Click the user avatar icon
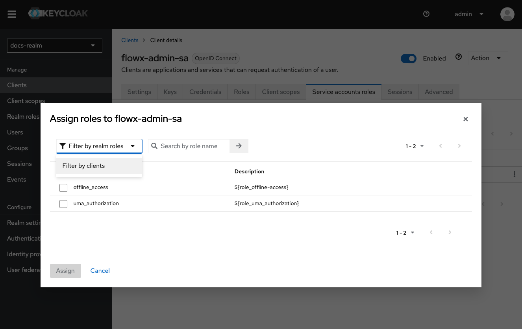 coord(507,14)
